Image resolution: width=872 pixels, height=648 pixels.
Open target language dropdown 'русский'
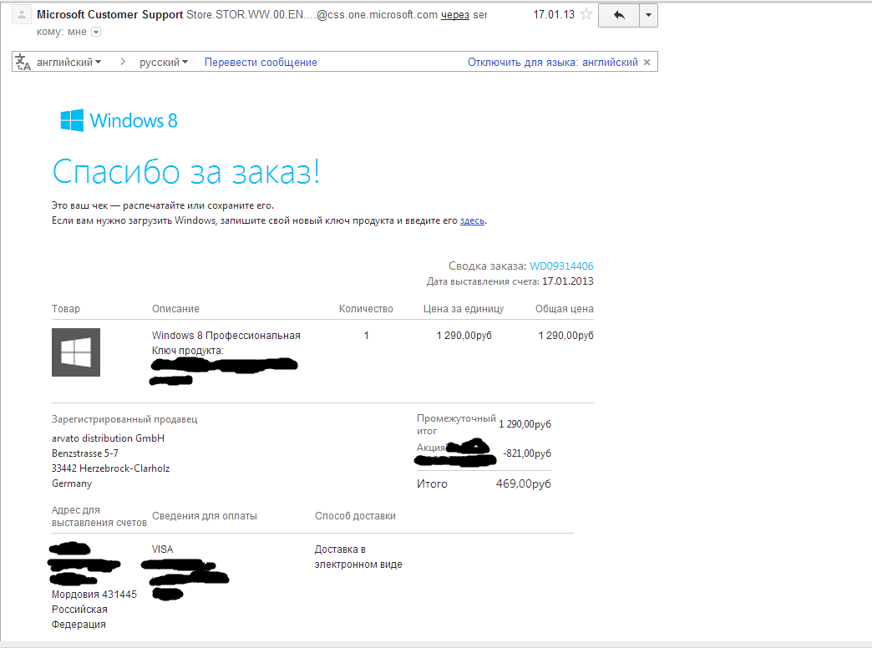(x=163, y=62)
